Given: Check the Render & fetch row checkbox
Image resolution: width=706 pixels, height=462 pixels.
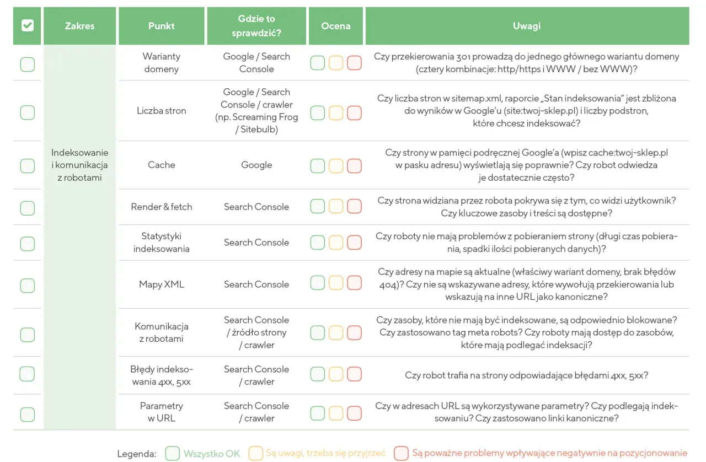Looking at the screenshot, I should point(27,208).
